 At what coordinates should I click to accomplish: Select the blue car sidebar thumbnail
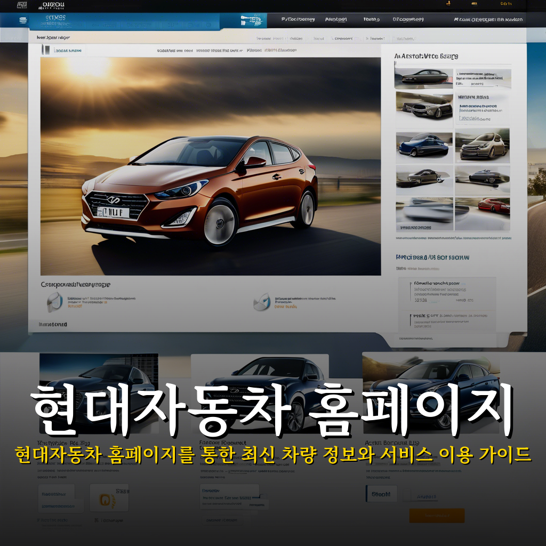click(424, 148)
